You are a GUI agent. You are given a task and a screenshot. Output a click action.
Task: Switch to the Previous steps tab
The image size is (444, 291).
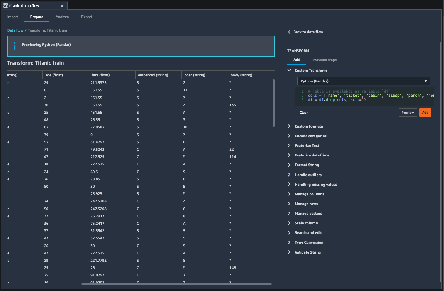tap(324, 60)
